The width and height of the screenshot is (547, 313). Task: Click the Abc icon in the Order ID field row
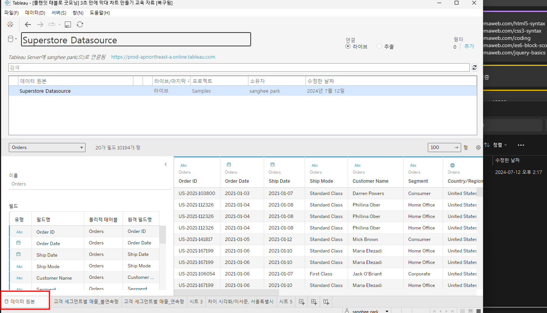tap(20, 232)
